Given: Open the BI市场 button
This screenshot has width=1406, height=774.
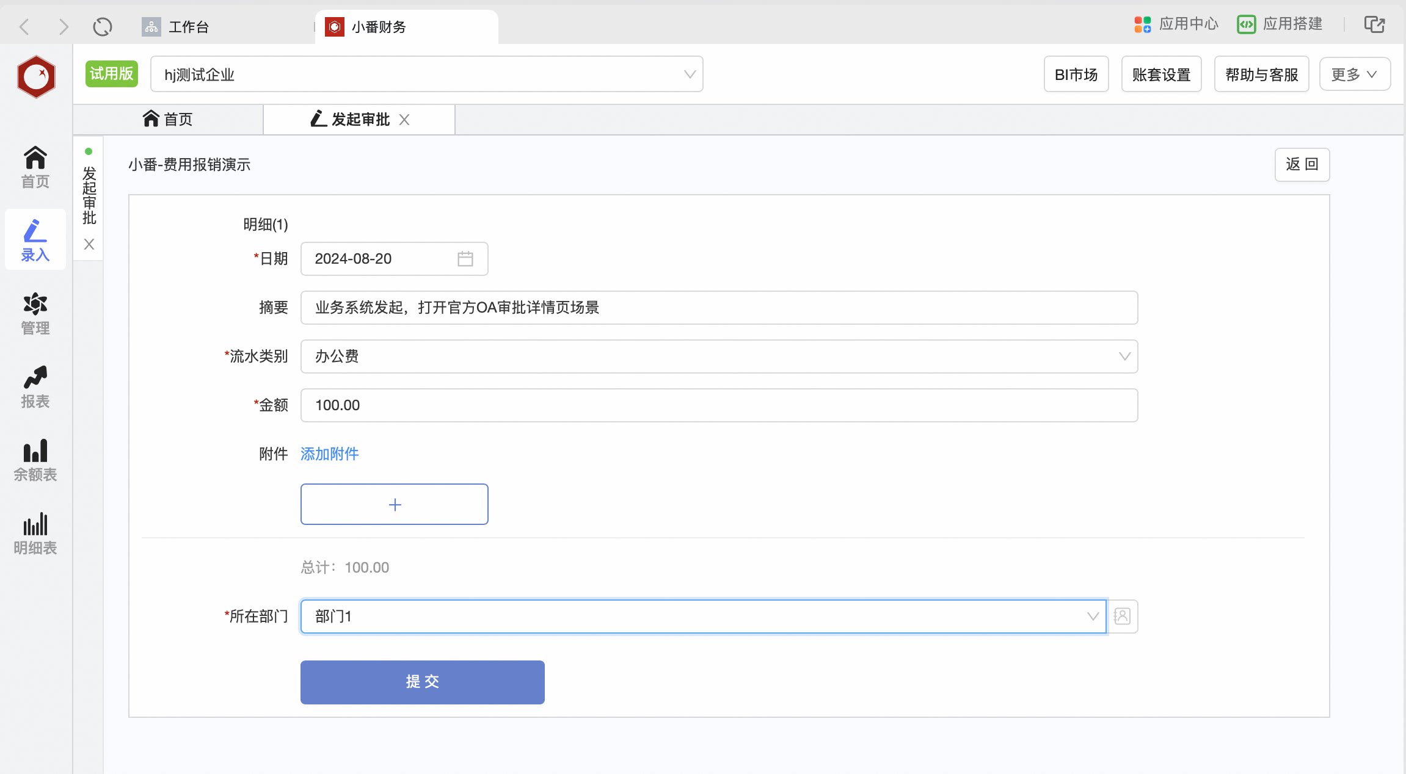Looking at the screenshot, I should click(1076, 74).
